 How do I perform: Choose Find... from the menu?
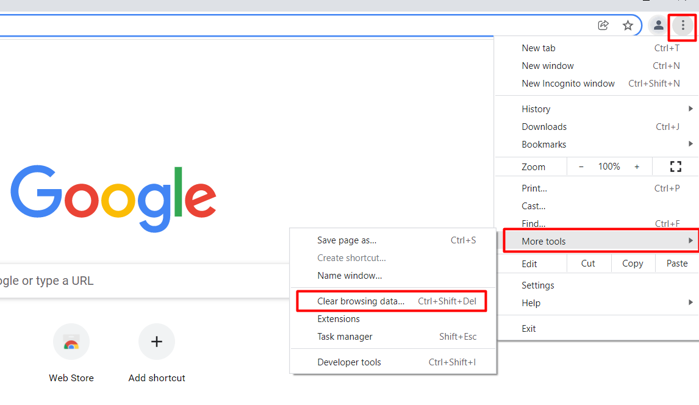click(x=597, y=223)
